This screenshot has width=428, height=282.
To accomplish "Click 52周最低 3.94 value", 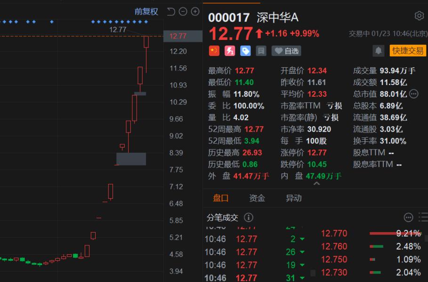I will [252, 141].
